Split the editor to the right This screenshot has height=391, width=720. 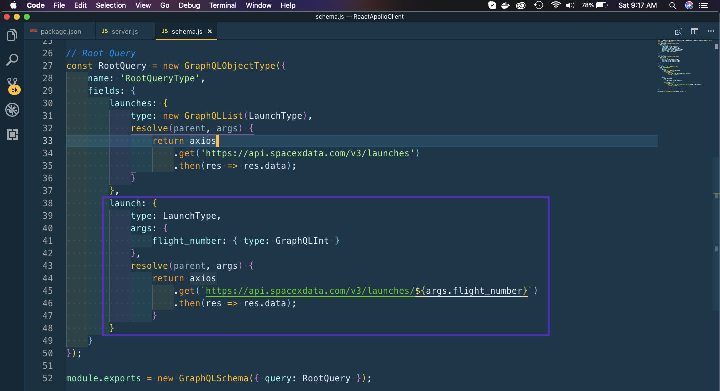(x=695, y=31)
